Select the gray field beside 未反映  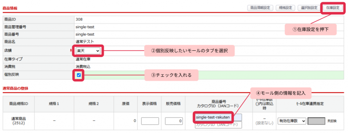pos(316,121)
